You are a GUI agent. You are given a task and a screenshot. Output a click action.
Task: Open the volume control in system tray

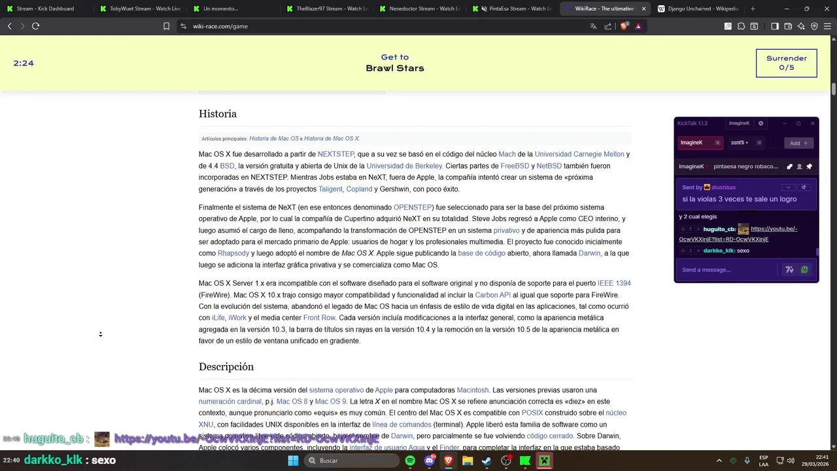(791, 461)
